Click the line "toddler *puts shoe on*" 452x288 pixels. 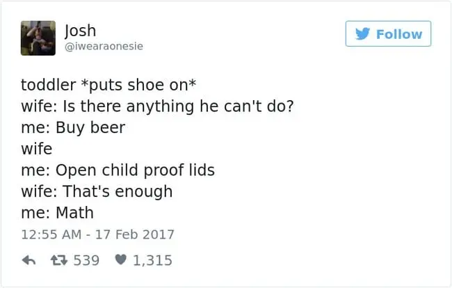pyautogui.click(x=108, y=85)
